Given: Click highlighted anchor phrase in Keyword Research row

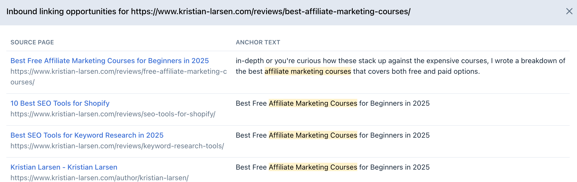Looking at the screenshot, I should 313,135.
